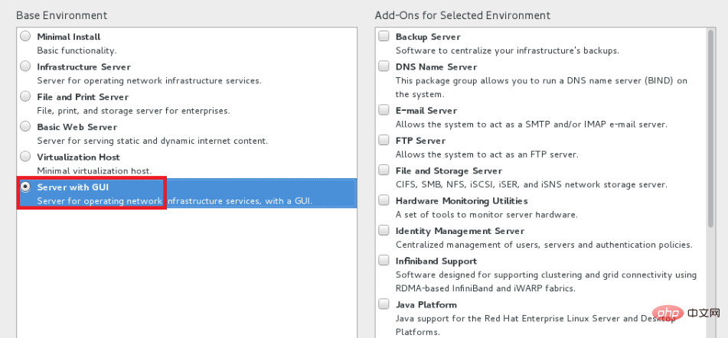The width and height of the screenshot is (728, 338).
Task: Click the 'Java Platform' label
Action: [x=426, y=304]
